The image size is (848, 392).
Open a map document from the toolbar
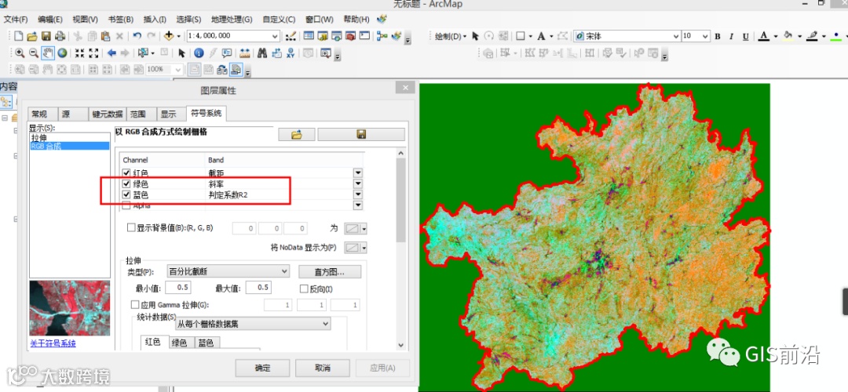pos(32,36)
